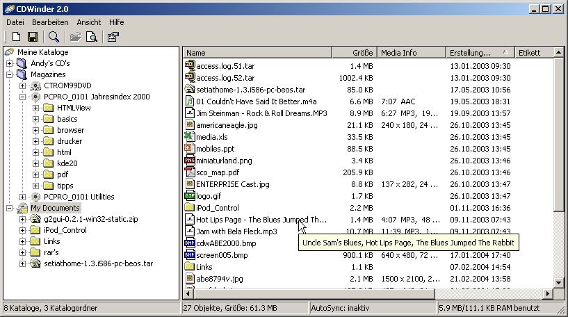Click the media.xls file icon
Viewport: 568px width, 317px height.
[190, 137]
